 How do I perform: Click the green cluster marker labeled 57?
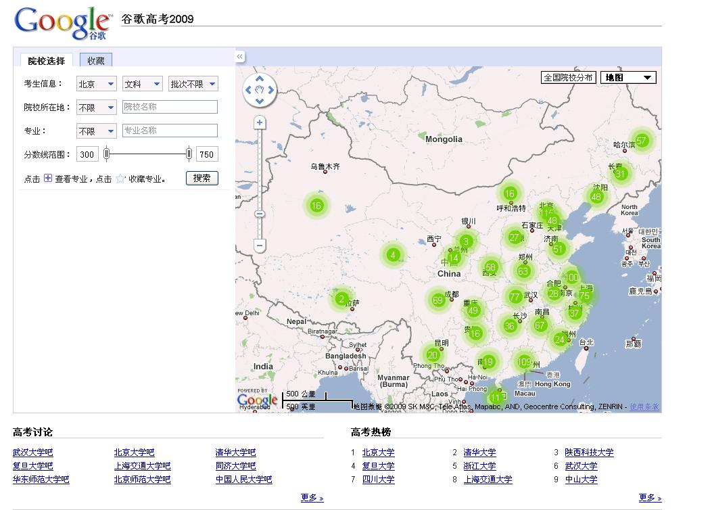pos(642,141)
